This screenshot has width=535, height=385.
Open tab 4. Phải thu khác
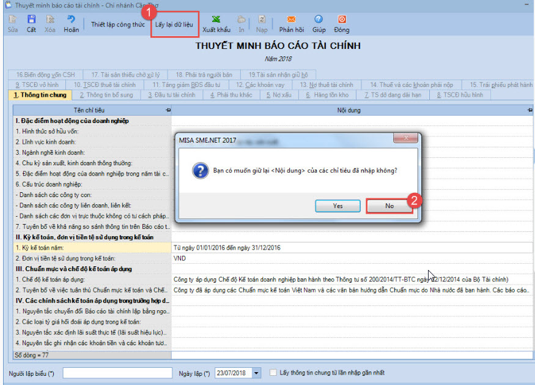coord(231,95)
